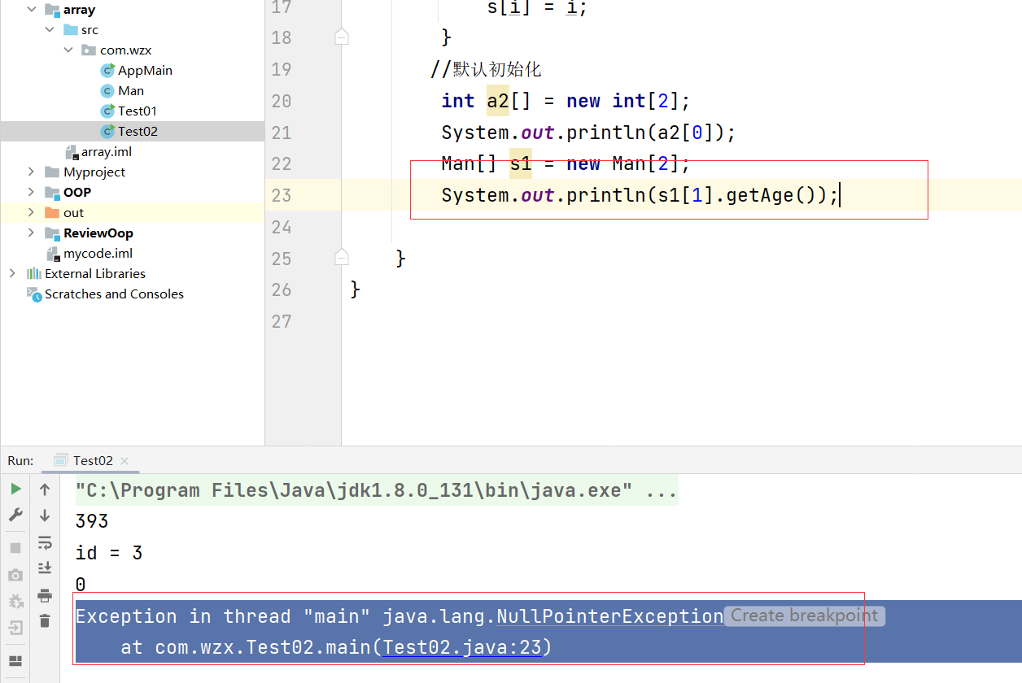Click Test01 class icon in tree
Screen dimensions: 1022x683
coord(107,111)
